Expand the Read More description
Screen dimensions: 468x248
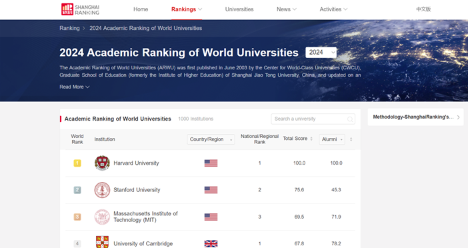pos(74,87)
